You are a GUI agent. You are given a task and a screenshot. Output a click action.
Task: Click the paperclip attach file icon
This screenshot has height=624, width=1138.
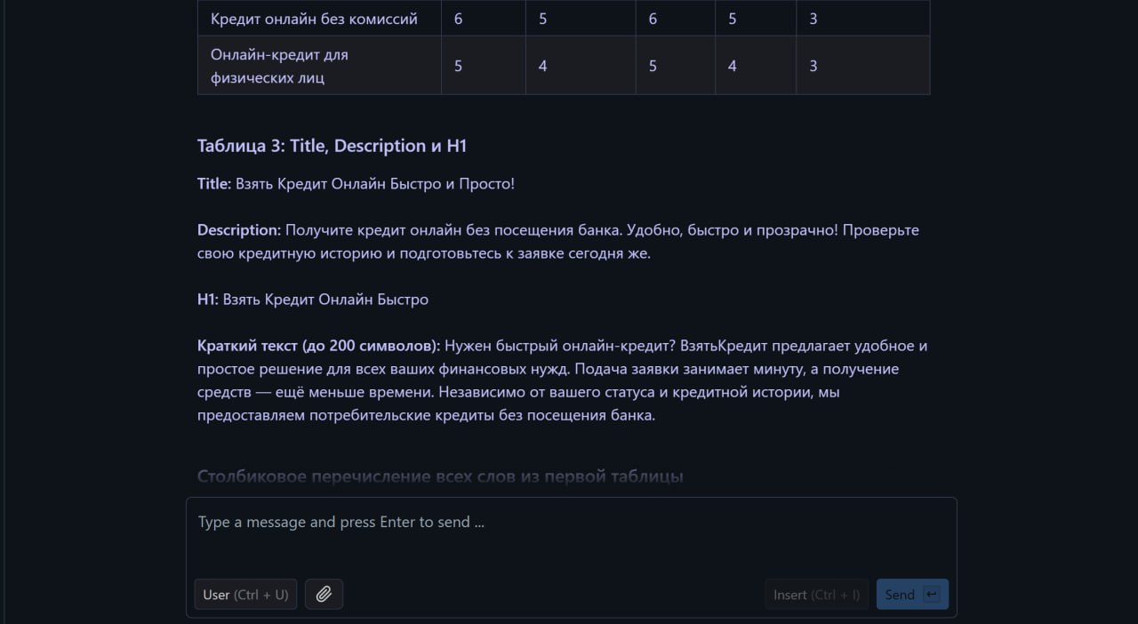[x=324, y=595]
